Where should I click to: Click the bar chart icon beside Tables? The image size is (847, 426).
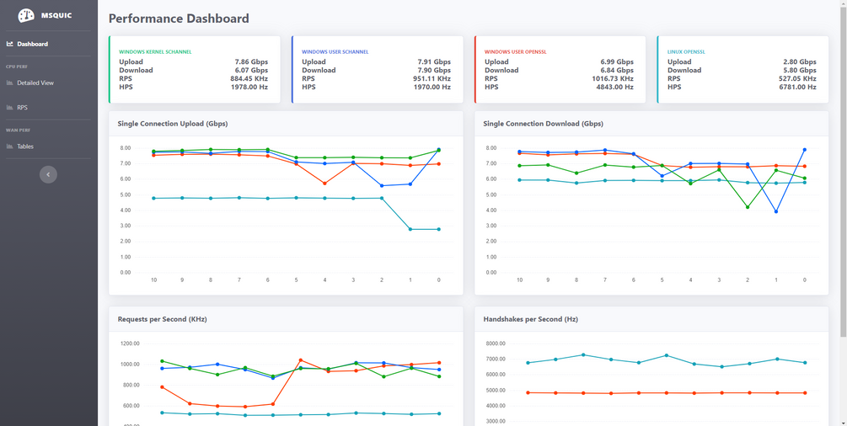tap(10, 146)
